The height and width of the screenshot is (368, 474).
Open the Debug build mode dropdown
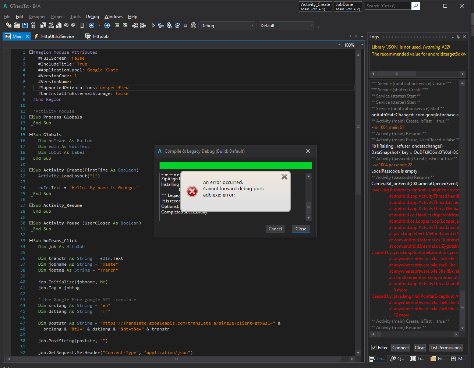(227, 25)
